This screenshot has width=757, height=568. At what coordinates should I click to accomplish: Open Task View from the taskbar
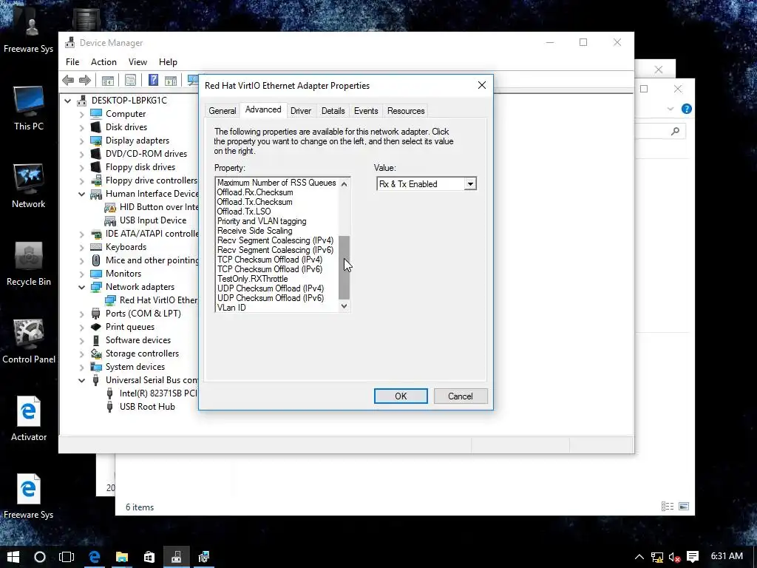pyautogui.click(x=66, y=557)
